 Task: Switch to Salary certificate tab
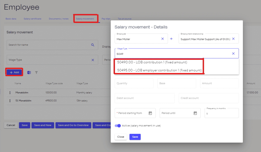(32, 19)
